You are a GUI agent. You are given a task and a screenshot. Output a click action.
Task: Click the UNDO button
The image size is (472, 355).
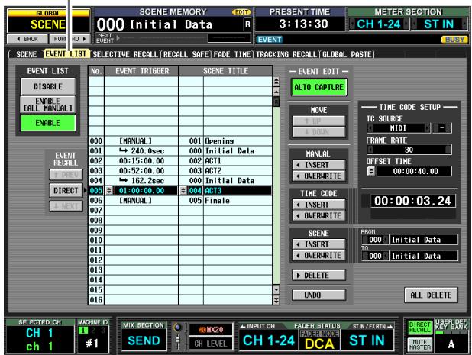(x=318, y=295)
